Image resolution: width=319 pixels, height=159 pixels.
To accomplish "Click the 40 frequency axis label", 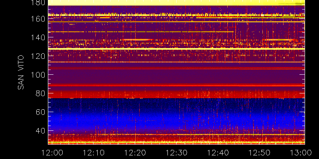I will click(40, 131).
